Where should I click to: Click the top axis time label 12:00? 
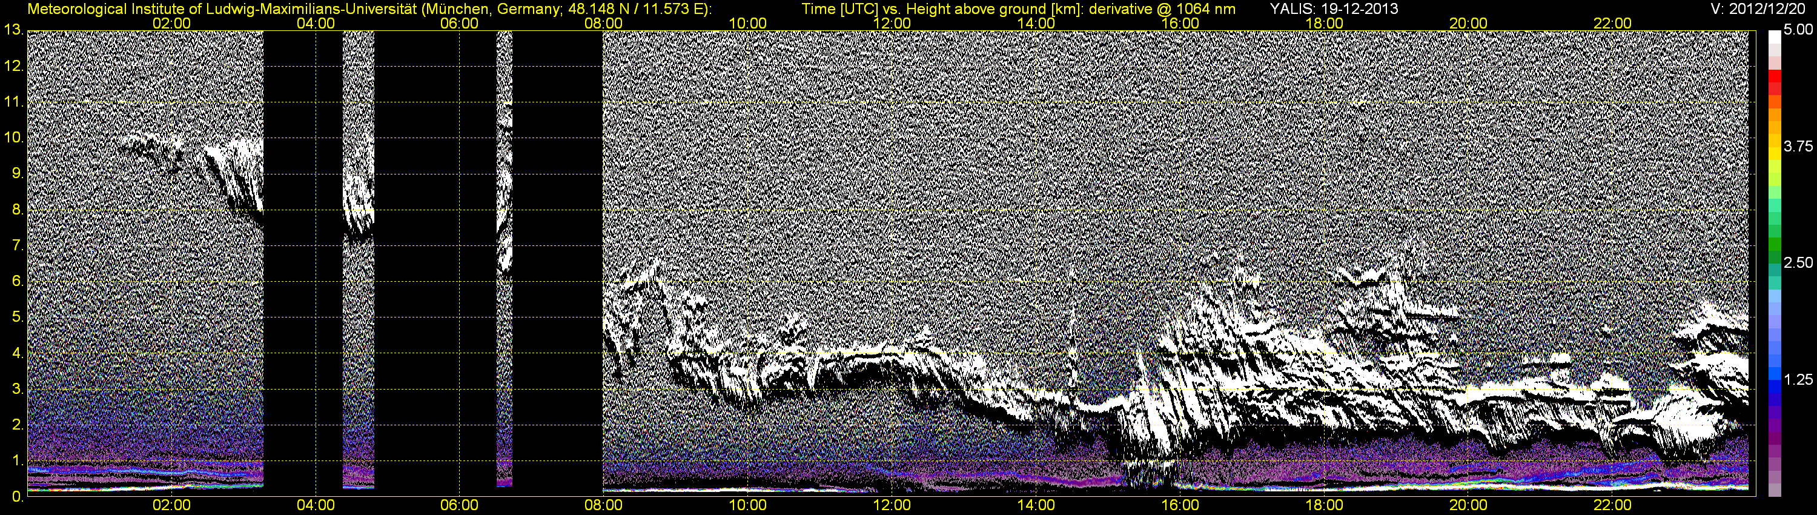(892, 23)
